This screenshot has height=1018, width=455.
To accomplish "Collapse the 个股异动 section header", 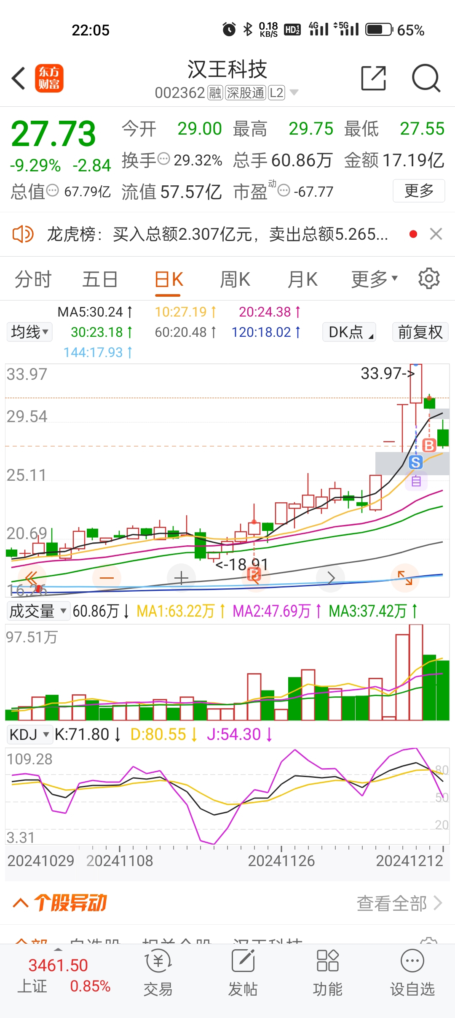I will 60,903.
